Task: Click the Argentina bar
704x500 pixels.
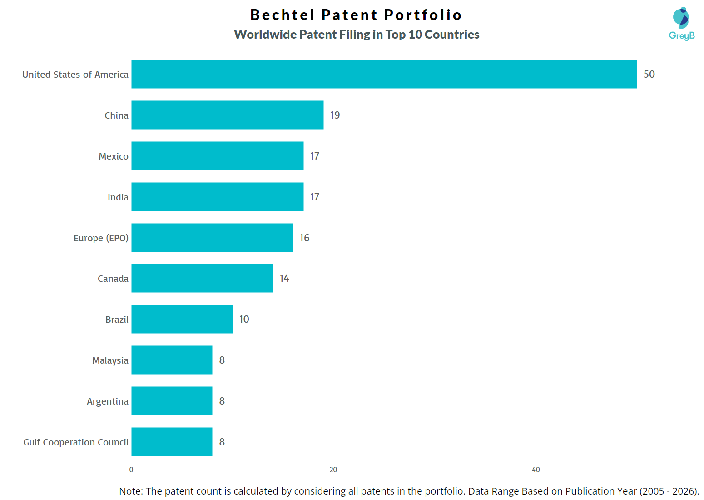Action: [x=172, y=401]
